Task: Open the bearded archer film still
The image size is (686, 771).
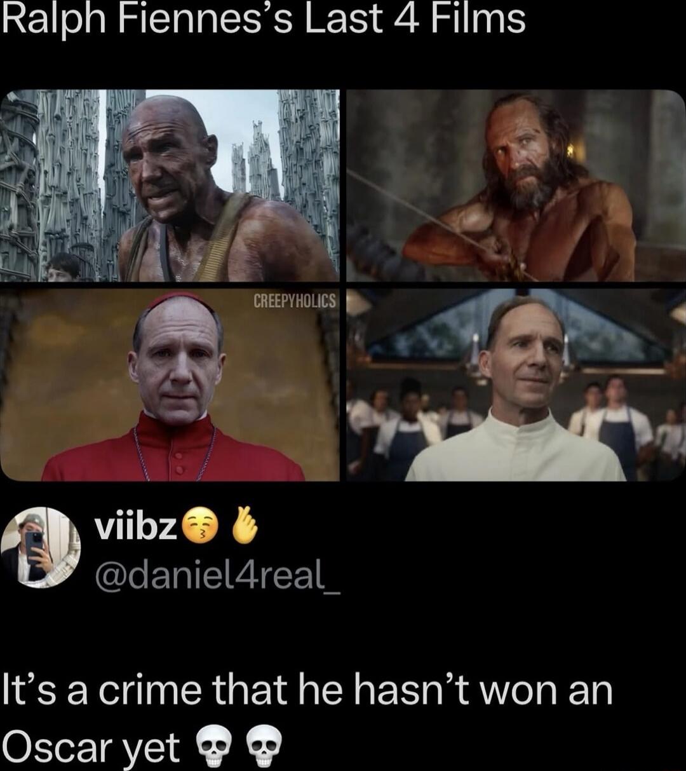Action: point(516,186)
